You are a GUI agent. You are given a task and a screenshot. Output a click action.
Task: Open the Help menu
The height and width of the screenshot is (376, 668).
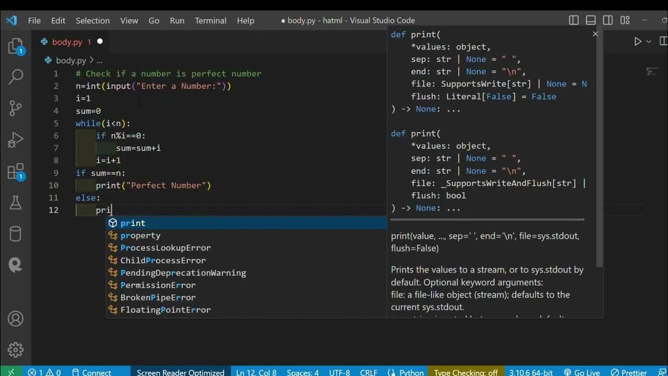click(245, 20)
